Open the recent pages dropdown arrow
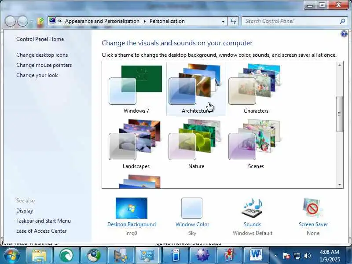 [x=32, y=21]
